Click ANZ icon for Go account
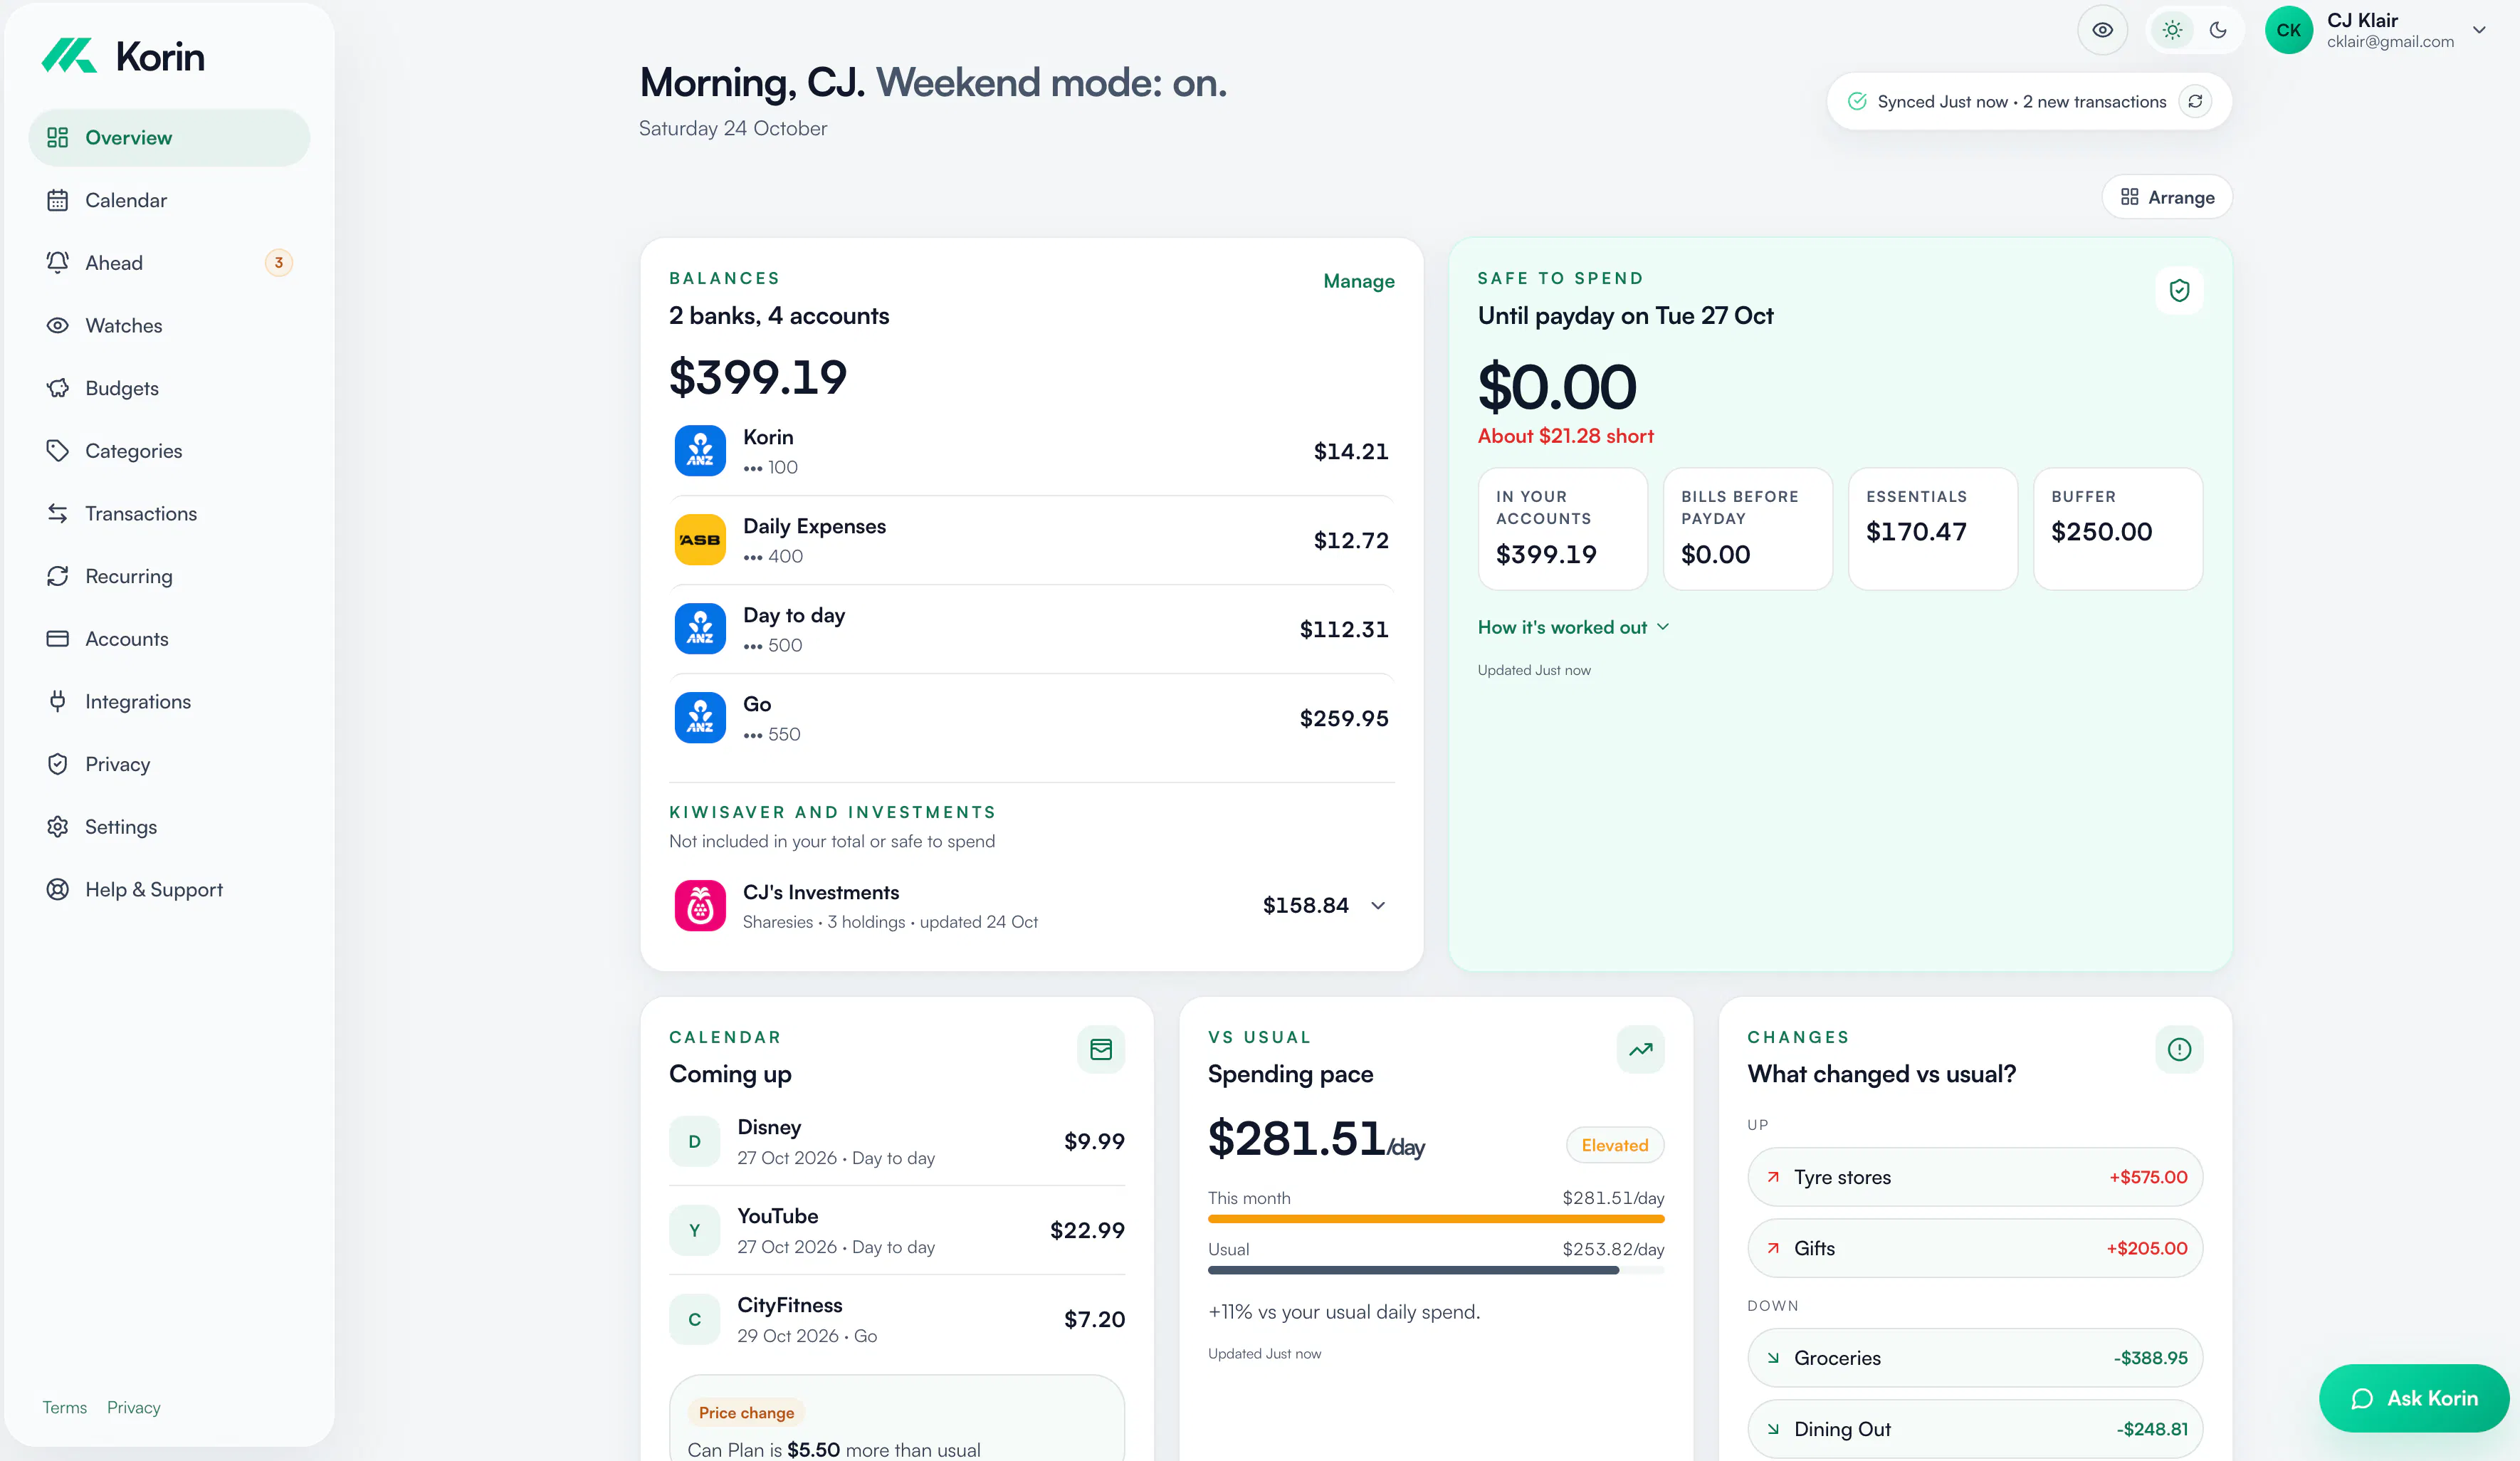Viewport: 2520px width, 1461px height. click(x=700, y=718)
